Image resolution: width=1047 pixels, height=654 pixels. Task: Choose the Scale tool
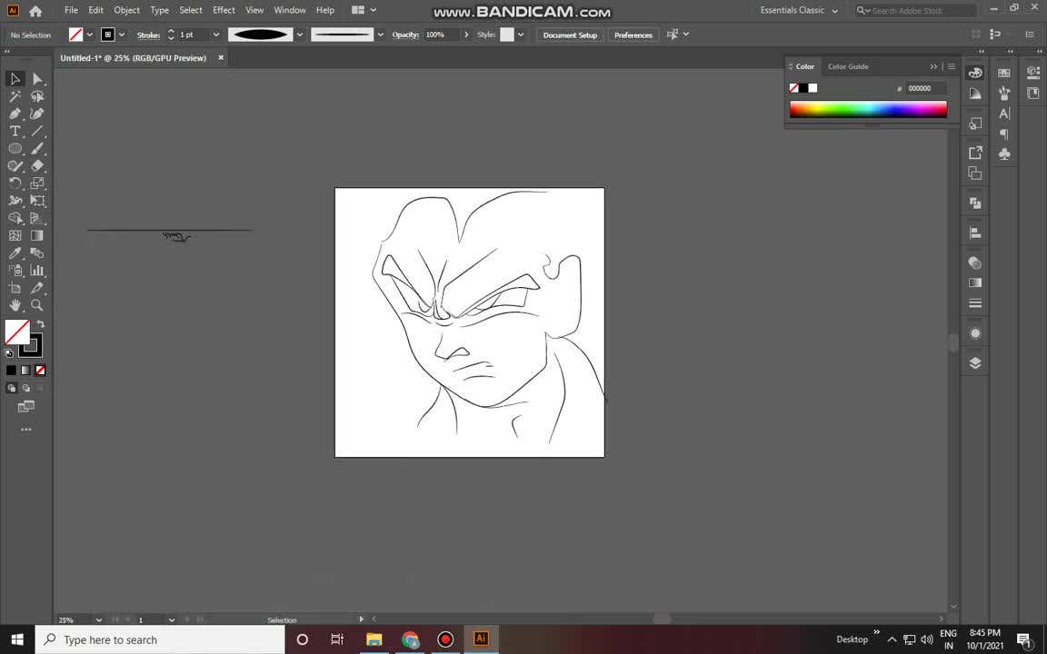pos(37,183)
